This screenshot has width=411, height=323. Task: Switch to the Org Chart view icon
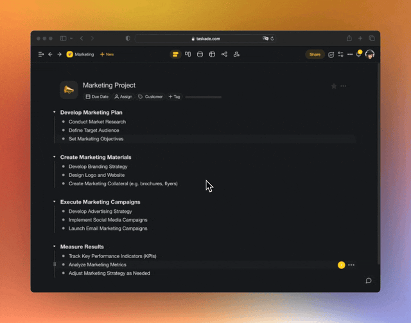236,54
